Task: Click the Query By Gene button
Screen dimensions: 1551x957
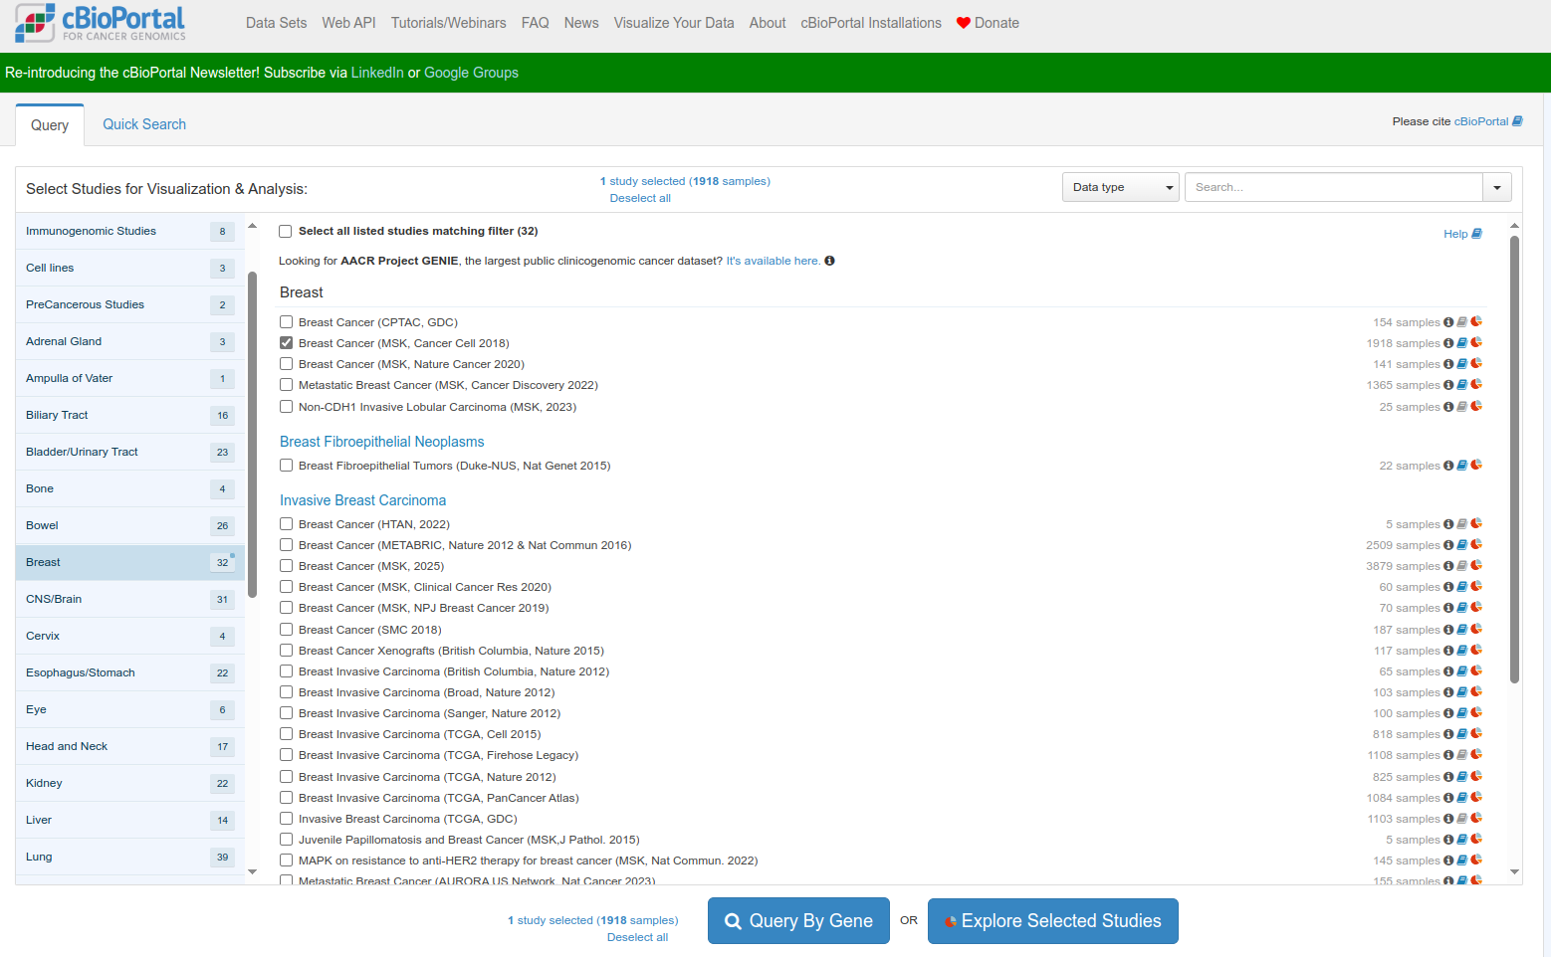Action: coord(798,921)
